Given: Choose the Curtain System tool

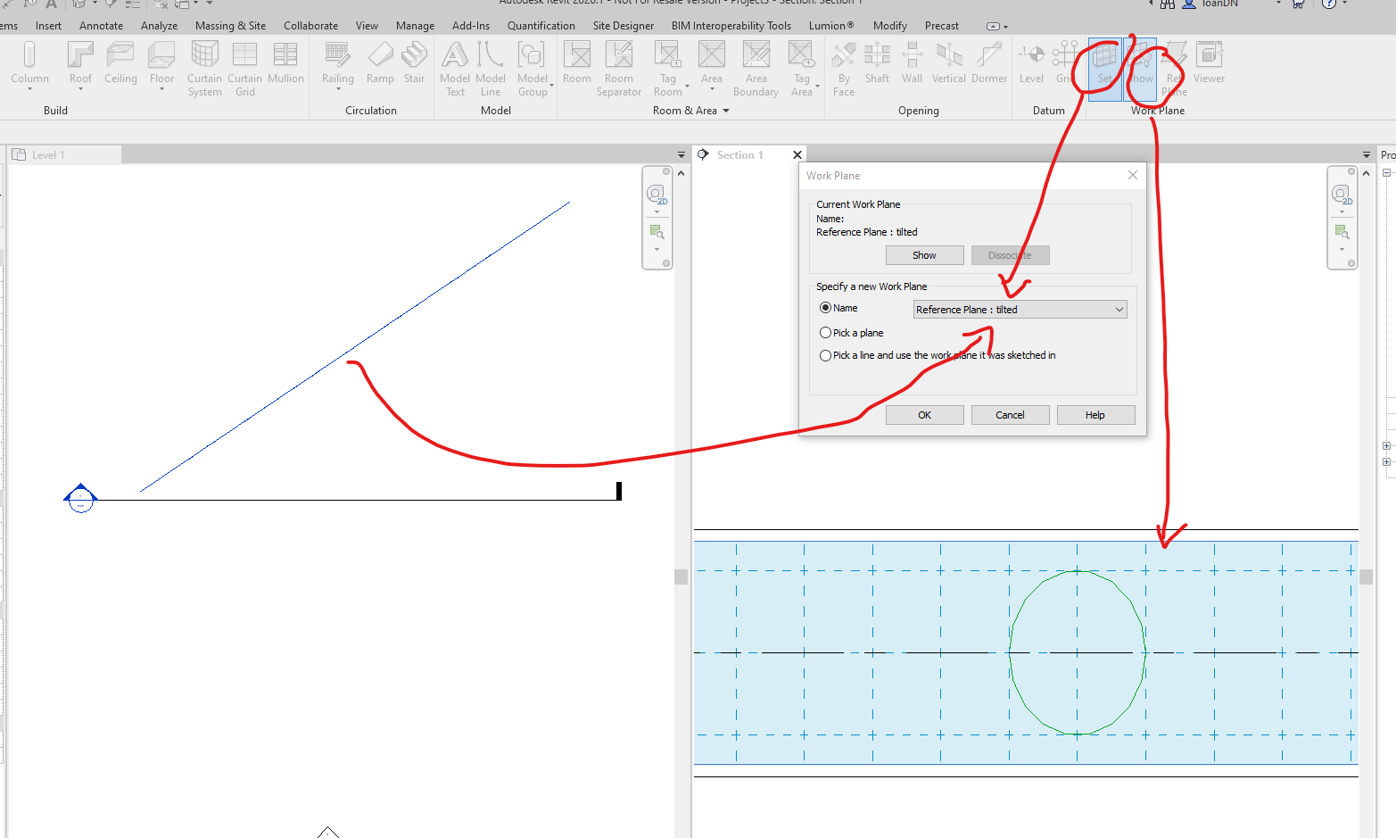Looking at the screenshot, I should click(x=204, y=69).
